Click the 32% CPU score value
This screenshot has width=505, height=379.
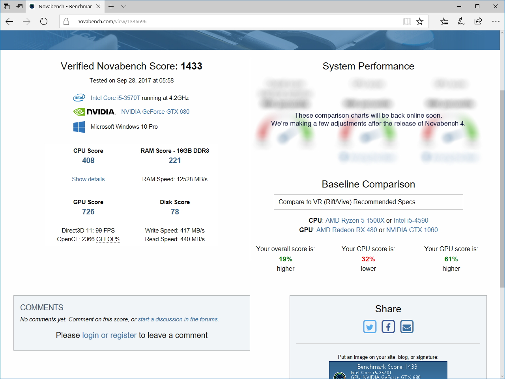pyautogui.click(x=368, y=259)
